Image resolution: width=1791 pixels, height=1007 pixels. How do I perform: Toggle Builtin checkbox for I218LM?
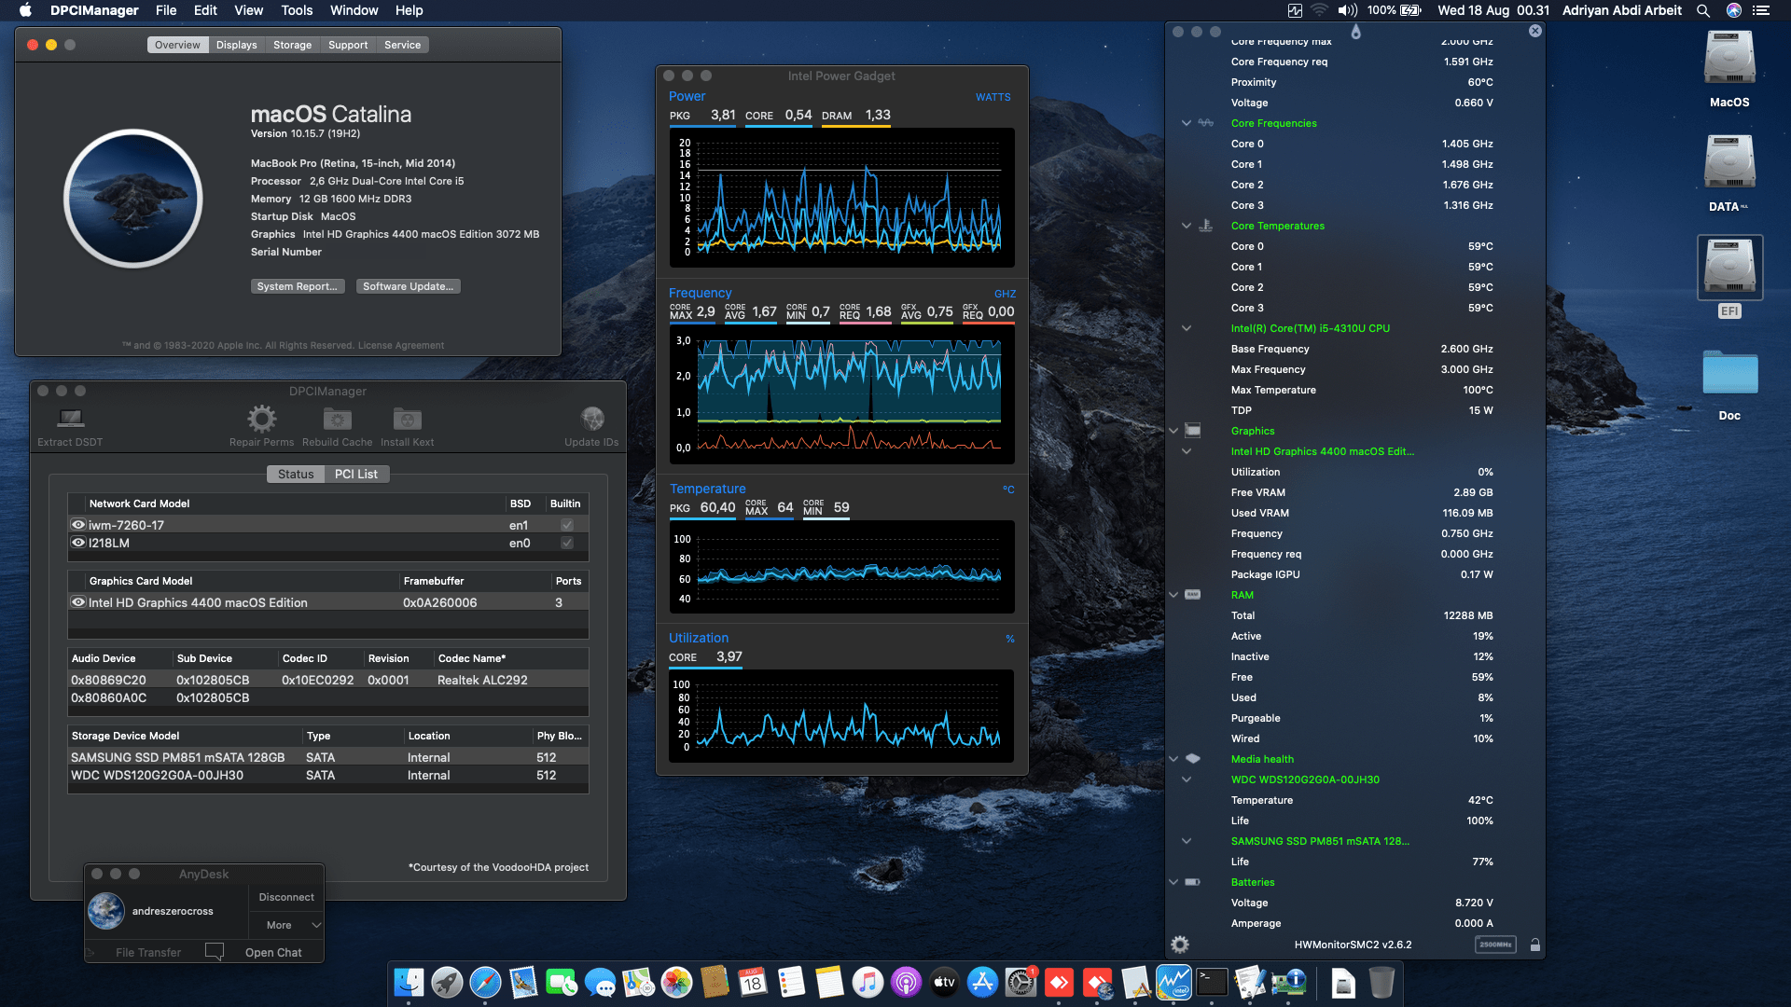[x=567, y=543]
